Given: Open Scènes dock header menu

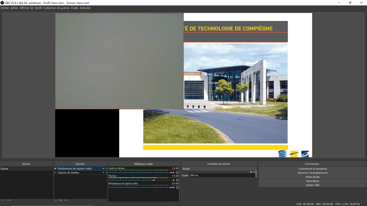Looking at the screenshot, I should pos(52,164).
